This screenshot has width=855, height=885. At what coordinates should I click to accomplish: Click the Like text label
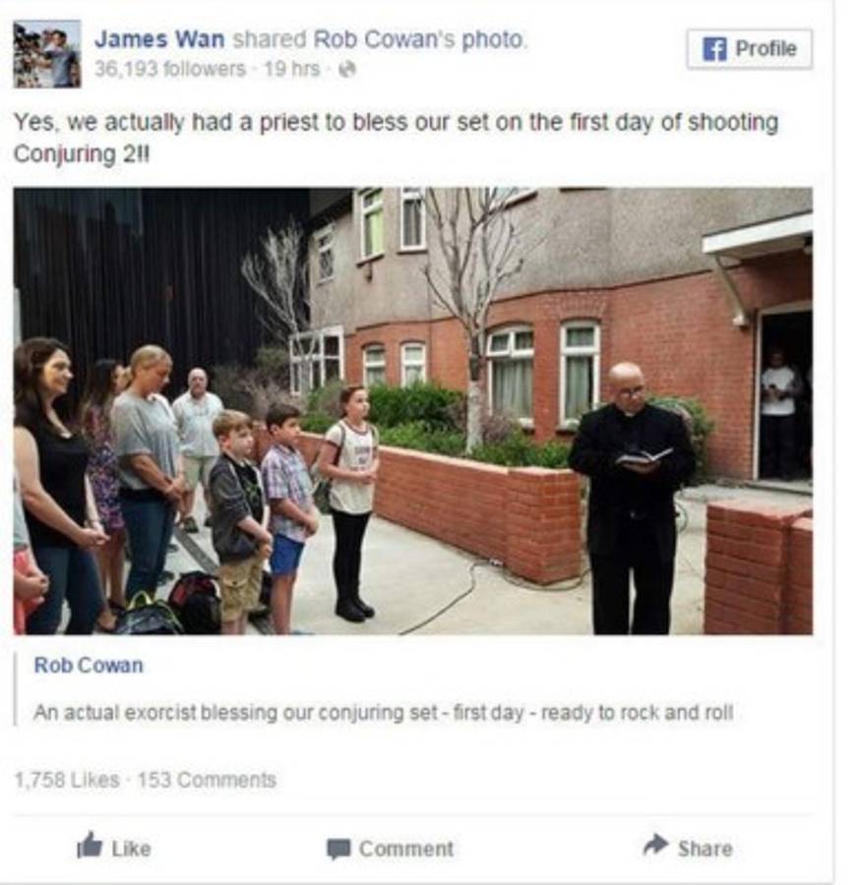click(x=131, y=849)
